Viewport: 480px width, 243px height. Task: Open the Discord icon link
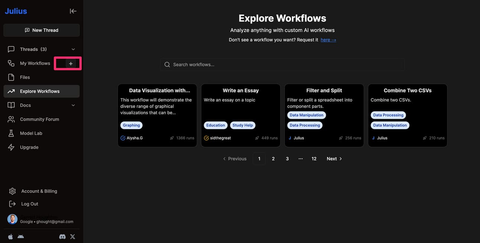click(62, 237)
